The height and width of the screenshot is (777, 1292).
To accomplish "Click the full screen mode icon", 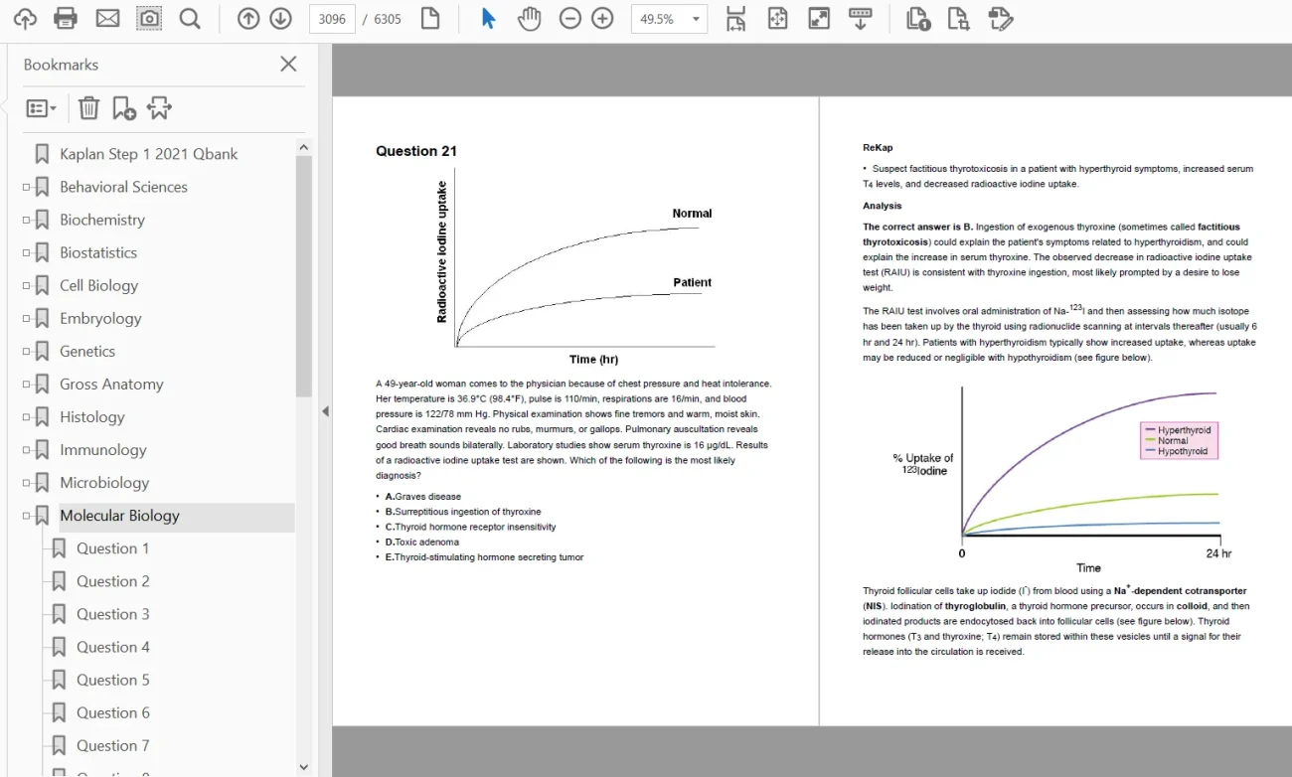I will pyautogui.click(x=819, y=18).
